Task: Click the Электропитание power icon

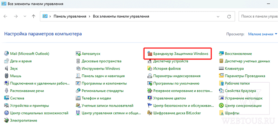Action: tap(6, 120)
